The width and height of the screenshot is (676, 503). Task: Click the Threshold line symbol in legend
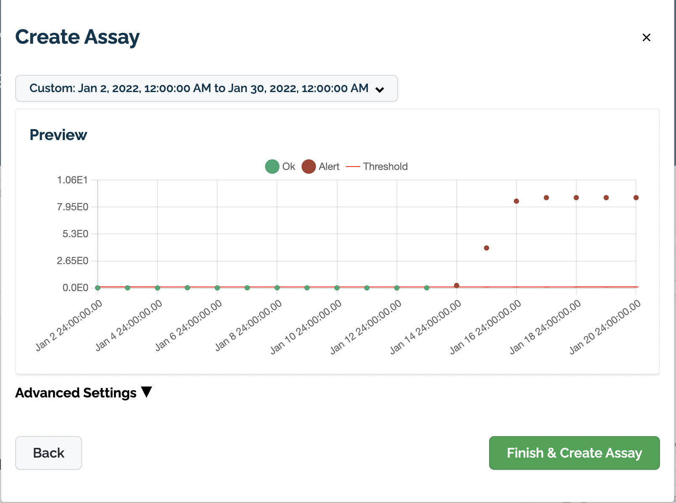pyautogui.click(x=353, y=167)
